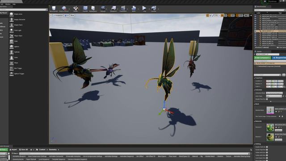286x161 pixels.
Task: Open the Modes toolbar icon
Action: click(x=76, y=9)
